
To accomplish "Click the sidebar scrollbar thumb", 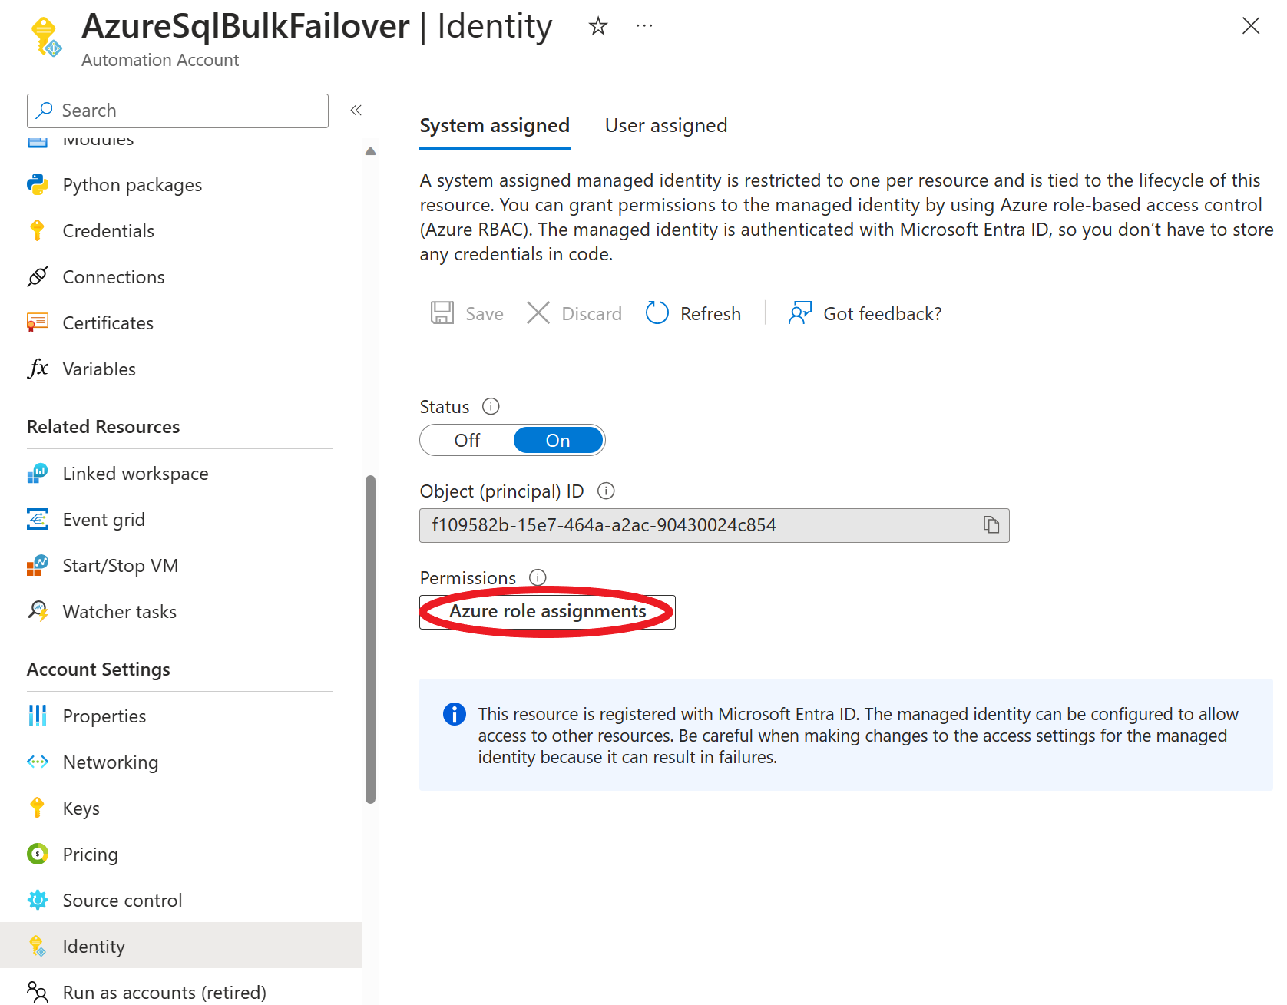I will (371, 639).
